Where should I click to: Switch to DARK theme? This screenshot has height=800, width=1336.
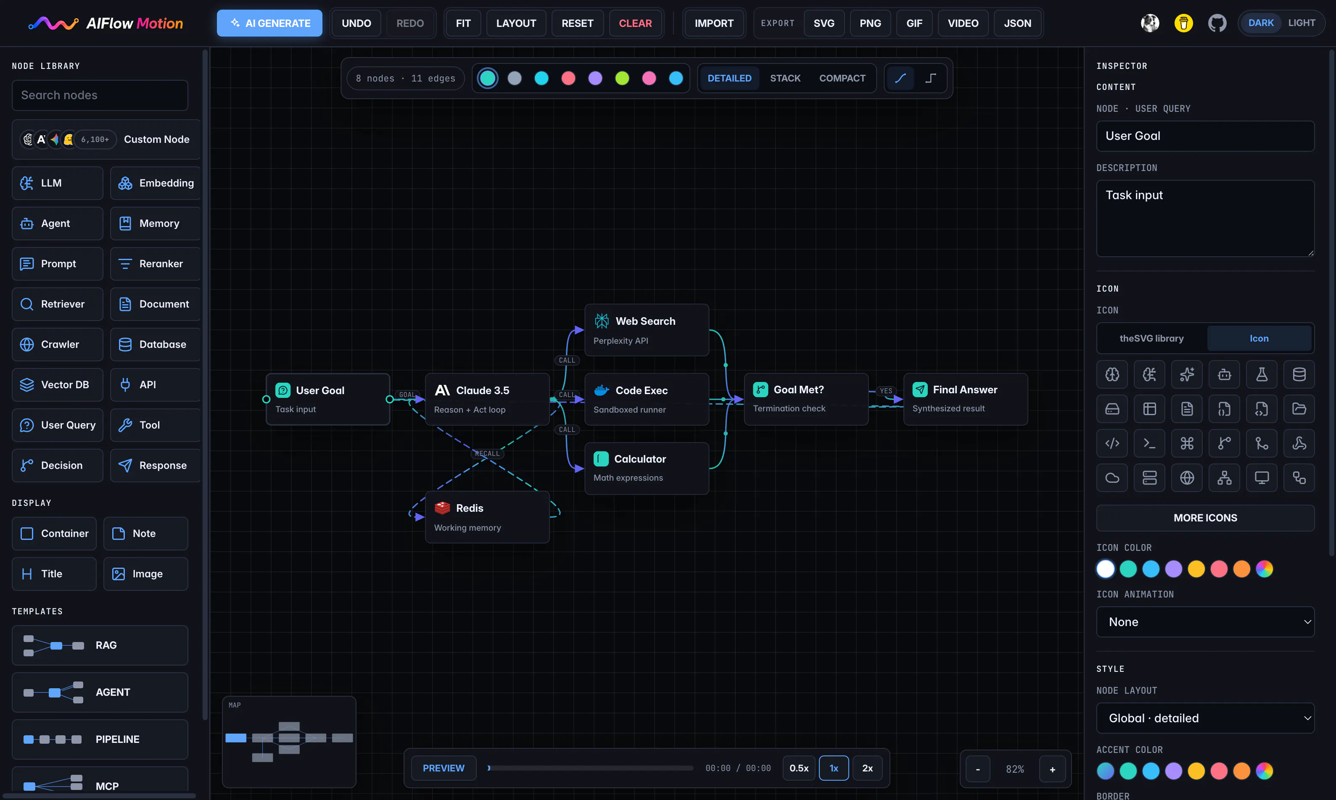click(x=1260, y=23)
